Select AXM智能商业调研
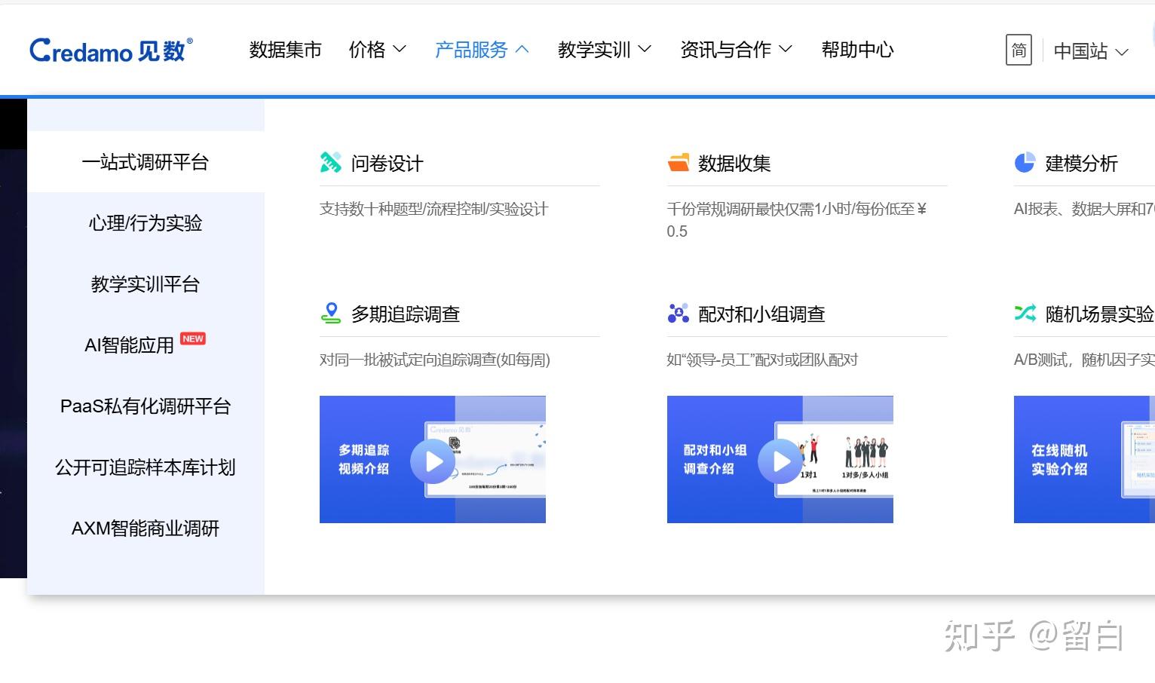1155x683 pixels. pos(145,528)
